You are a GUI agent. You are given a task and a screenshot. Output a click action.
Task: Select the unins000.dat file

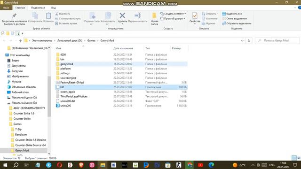tap(121, 101)
